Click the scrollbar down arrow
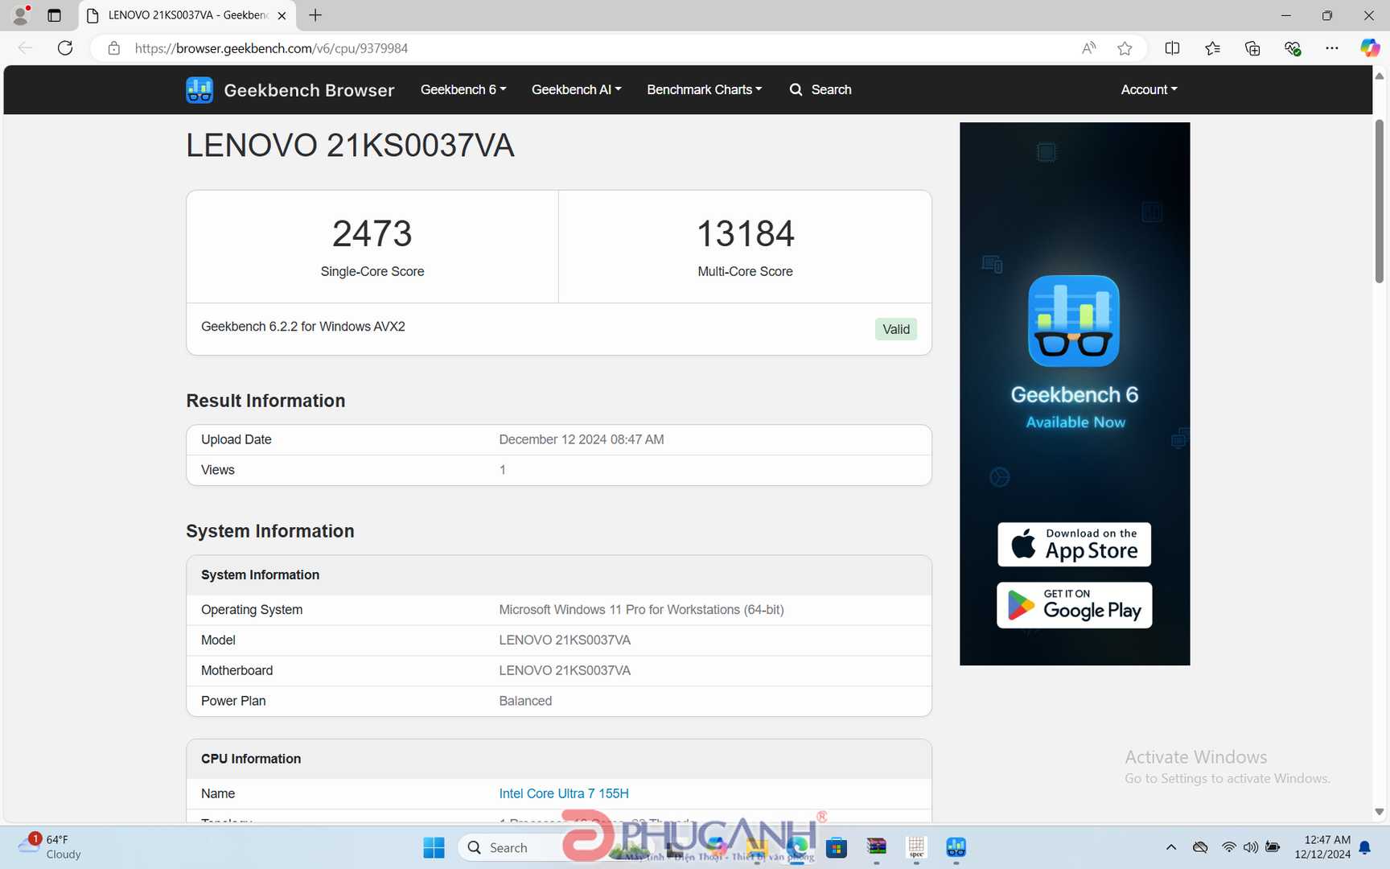 (1379, 812)
